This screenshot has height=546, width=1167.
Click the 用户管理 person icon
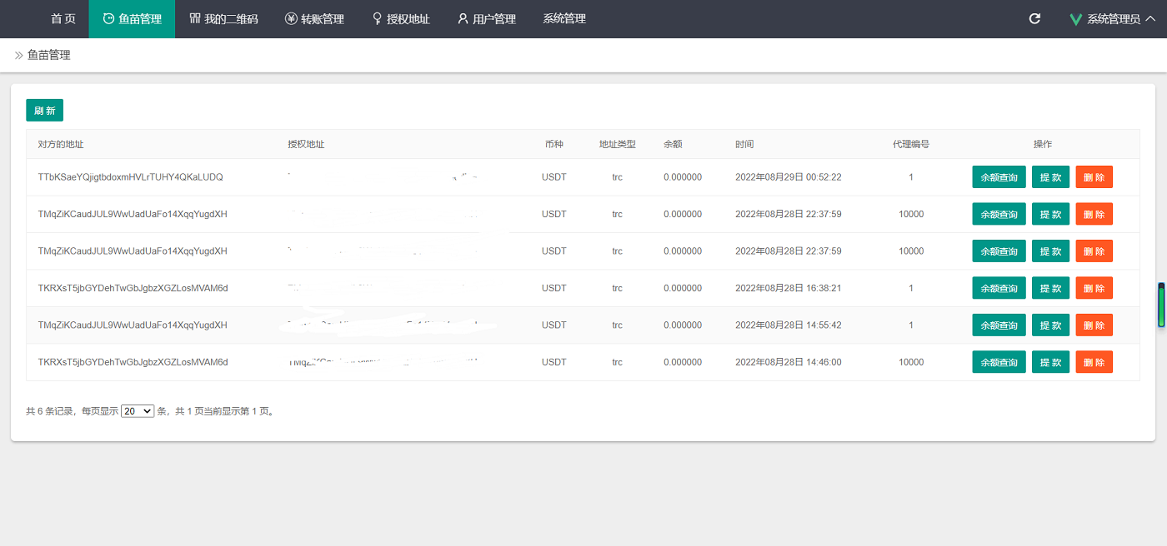(x=463, y=18)
